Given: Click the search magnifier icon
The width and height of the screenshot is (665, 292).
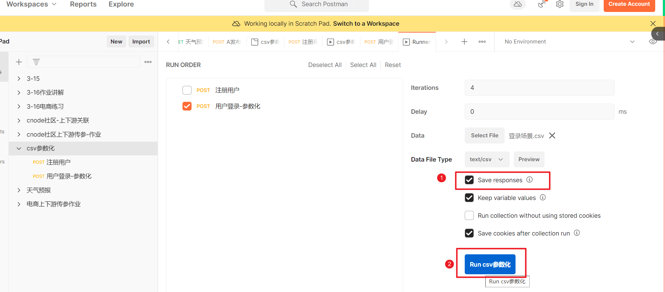Looking at the screenshot, I should click(293, 4).
